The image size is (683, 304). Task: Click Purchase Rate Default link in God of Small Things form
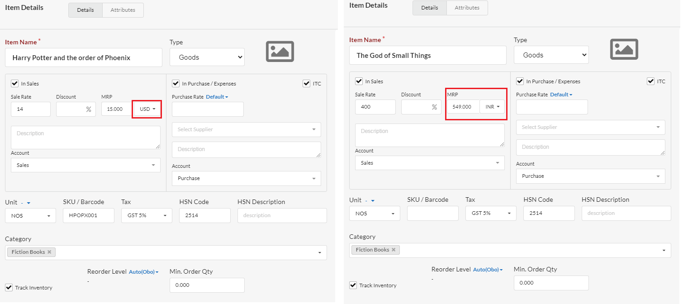pos(561,94)
